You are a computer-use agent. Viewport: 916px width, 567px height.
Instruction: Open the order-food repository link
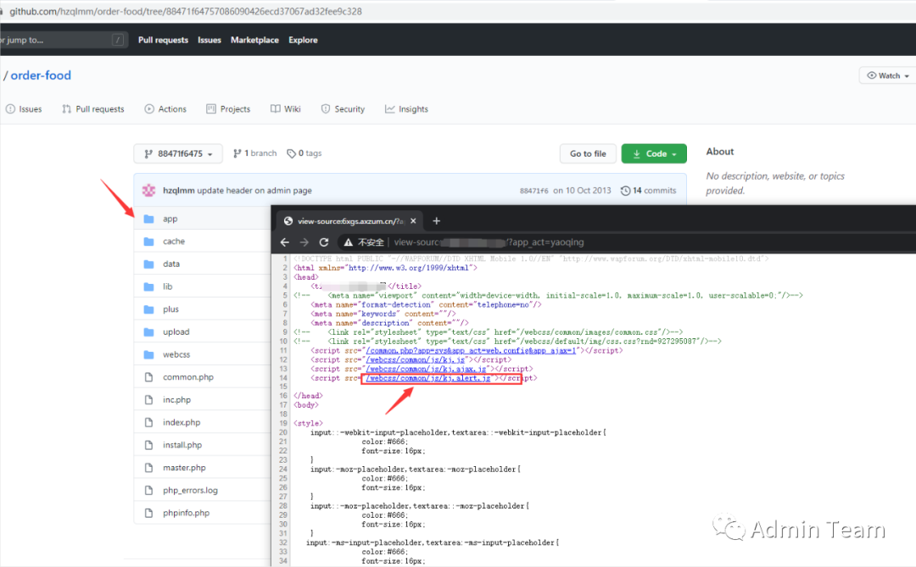tap(41, 75)
